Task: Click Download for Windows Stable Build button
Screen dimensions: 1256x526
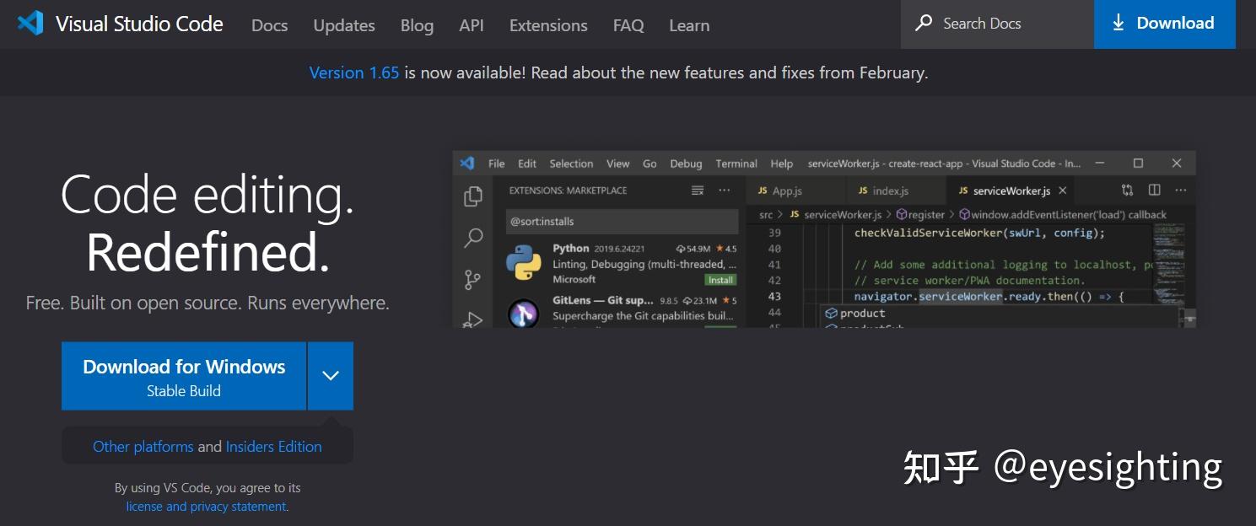Action: coord(184,376)
